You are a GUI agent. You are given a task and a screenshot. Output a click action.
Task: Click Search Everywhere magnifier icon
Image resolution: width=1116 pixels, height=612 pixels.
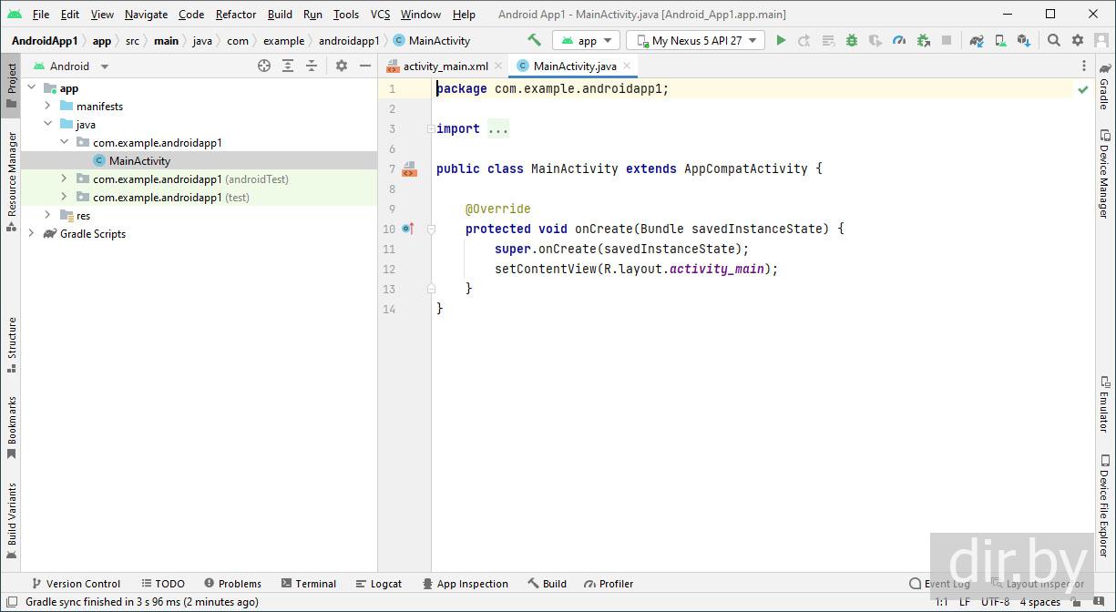(x=1054, y=40)
